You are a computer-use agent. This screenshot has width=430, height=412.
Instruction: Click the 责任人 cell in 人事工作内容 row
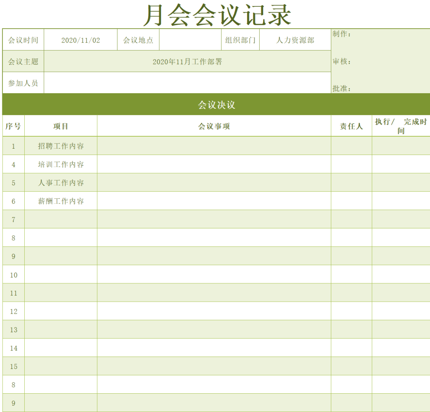coord(351,182)
